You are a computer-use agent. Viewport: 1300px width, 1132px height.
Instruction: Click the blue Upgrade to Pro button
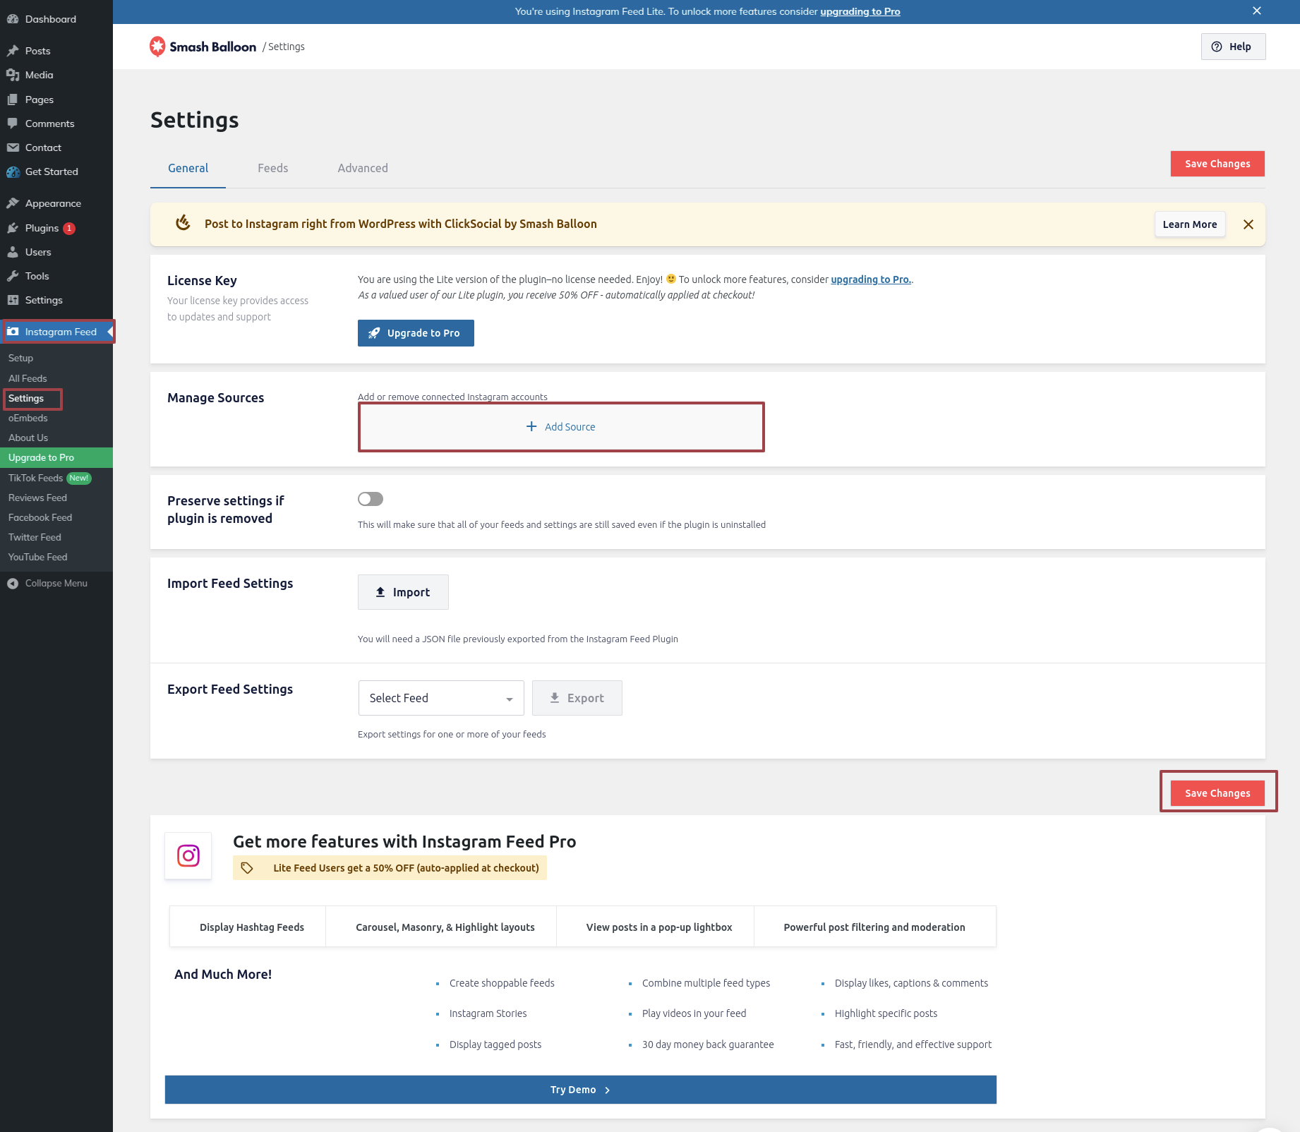pyautogui.click(x=416, y=333)
